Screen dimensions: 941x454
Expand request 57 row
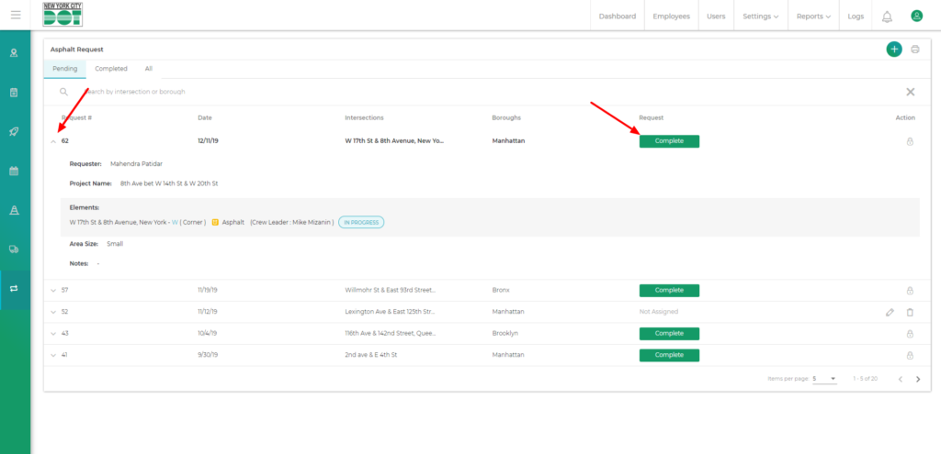(53, 291)
